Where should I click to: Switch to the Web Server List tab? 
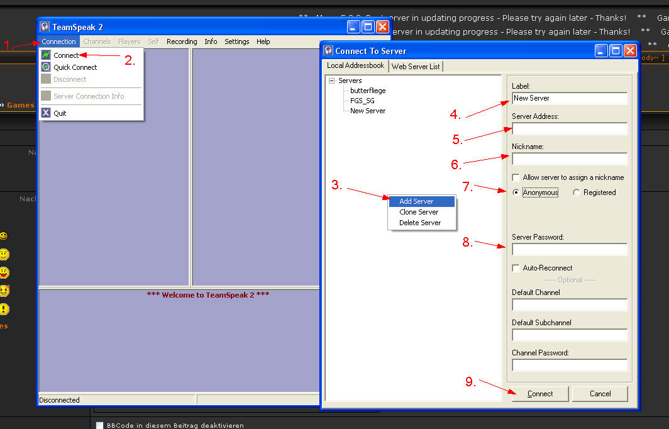(x=416, y=66)
